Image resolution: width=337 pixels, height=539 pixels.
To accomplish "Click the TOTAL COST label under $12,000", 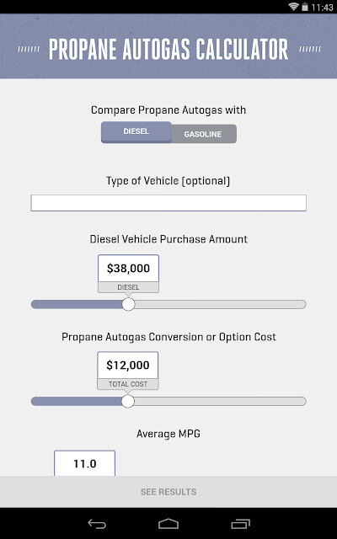I will (x=128, y=384).
